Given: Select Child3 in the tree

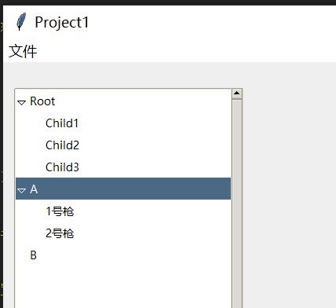Looking at the screenshot, I should (62, 167).
